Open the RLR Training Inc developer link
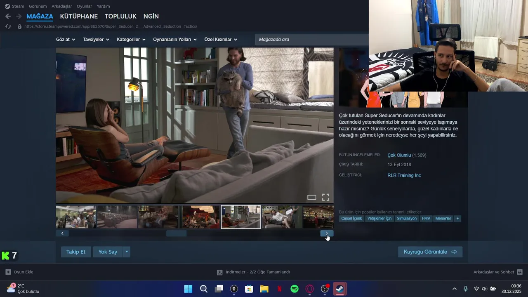The width and height of the screenshot is (528, 297). (x=404, y=175)
